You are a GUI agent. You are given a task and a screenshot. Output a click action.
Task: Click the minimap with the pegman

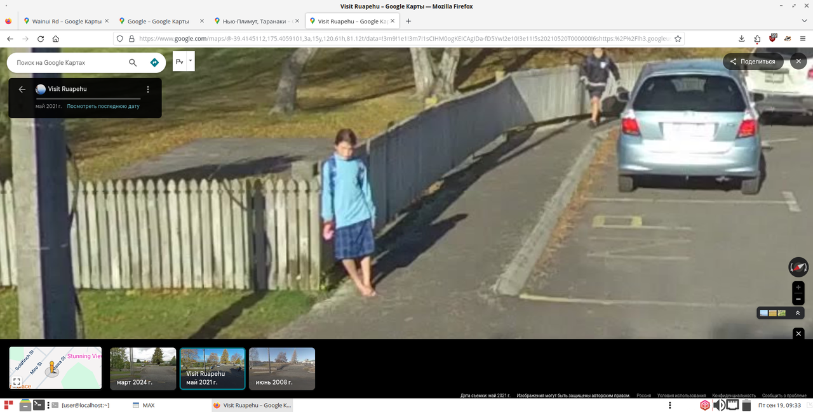tap(55, 368)
